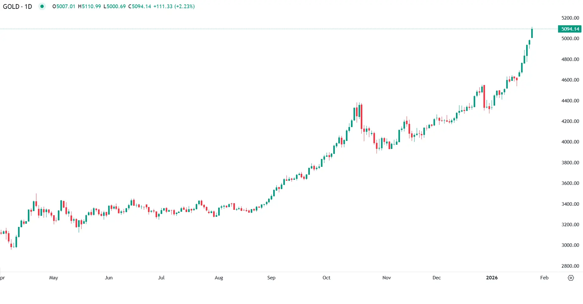Click the May label on time axis
Image resolution: width=583 pixels, height=304 pixels.
tap(54, 278)
